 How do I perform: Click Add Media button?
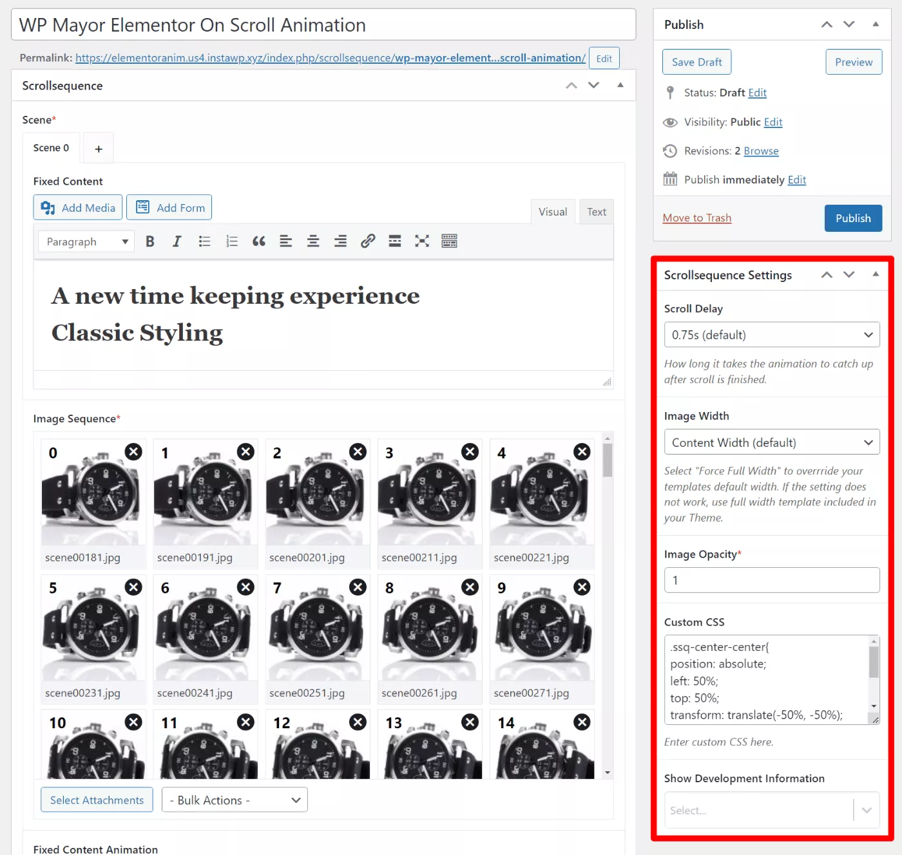(x=78, y=207)
